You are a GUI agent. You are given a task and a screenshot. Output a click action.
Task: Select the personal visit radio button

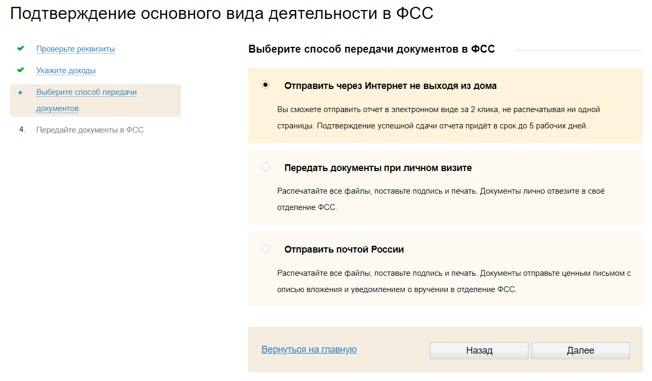[x=265, y=167]
